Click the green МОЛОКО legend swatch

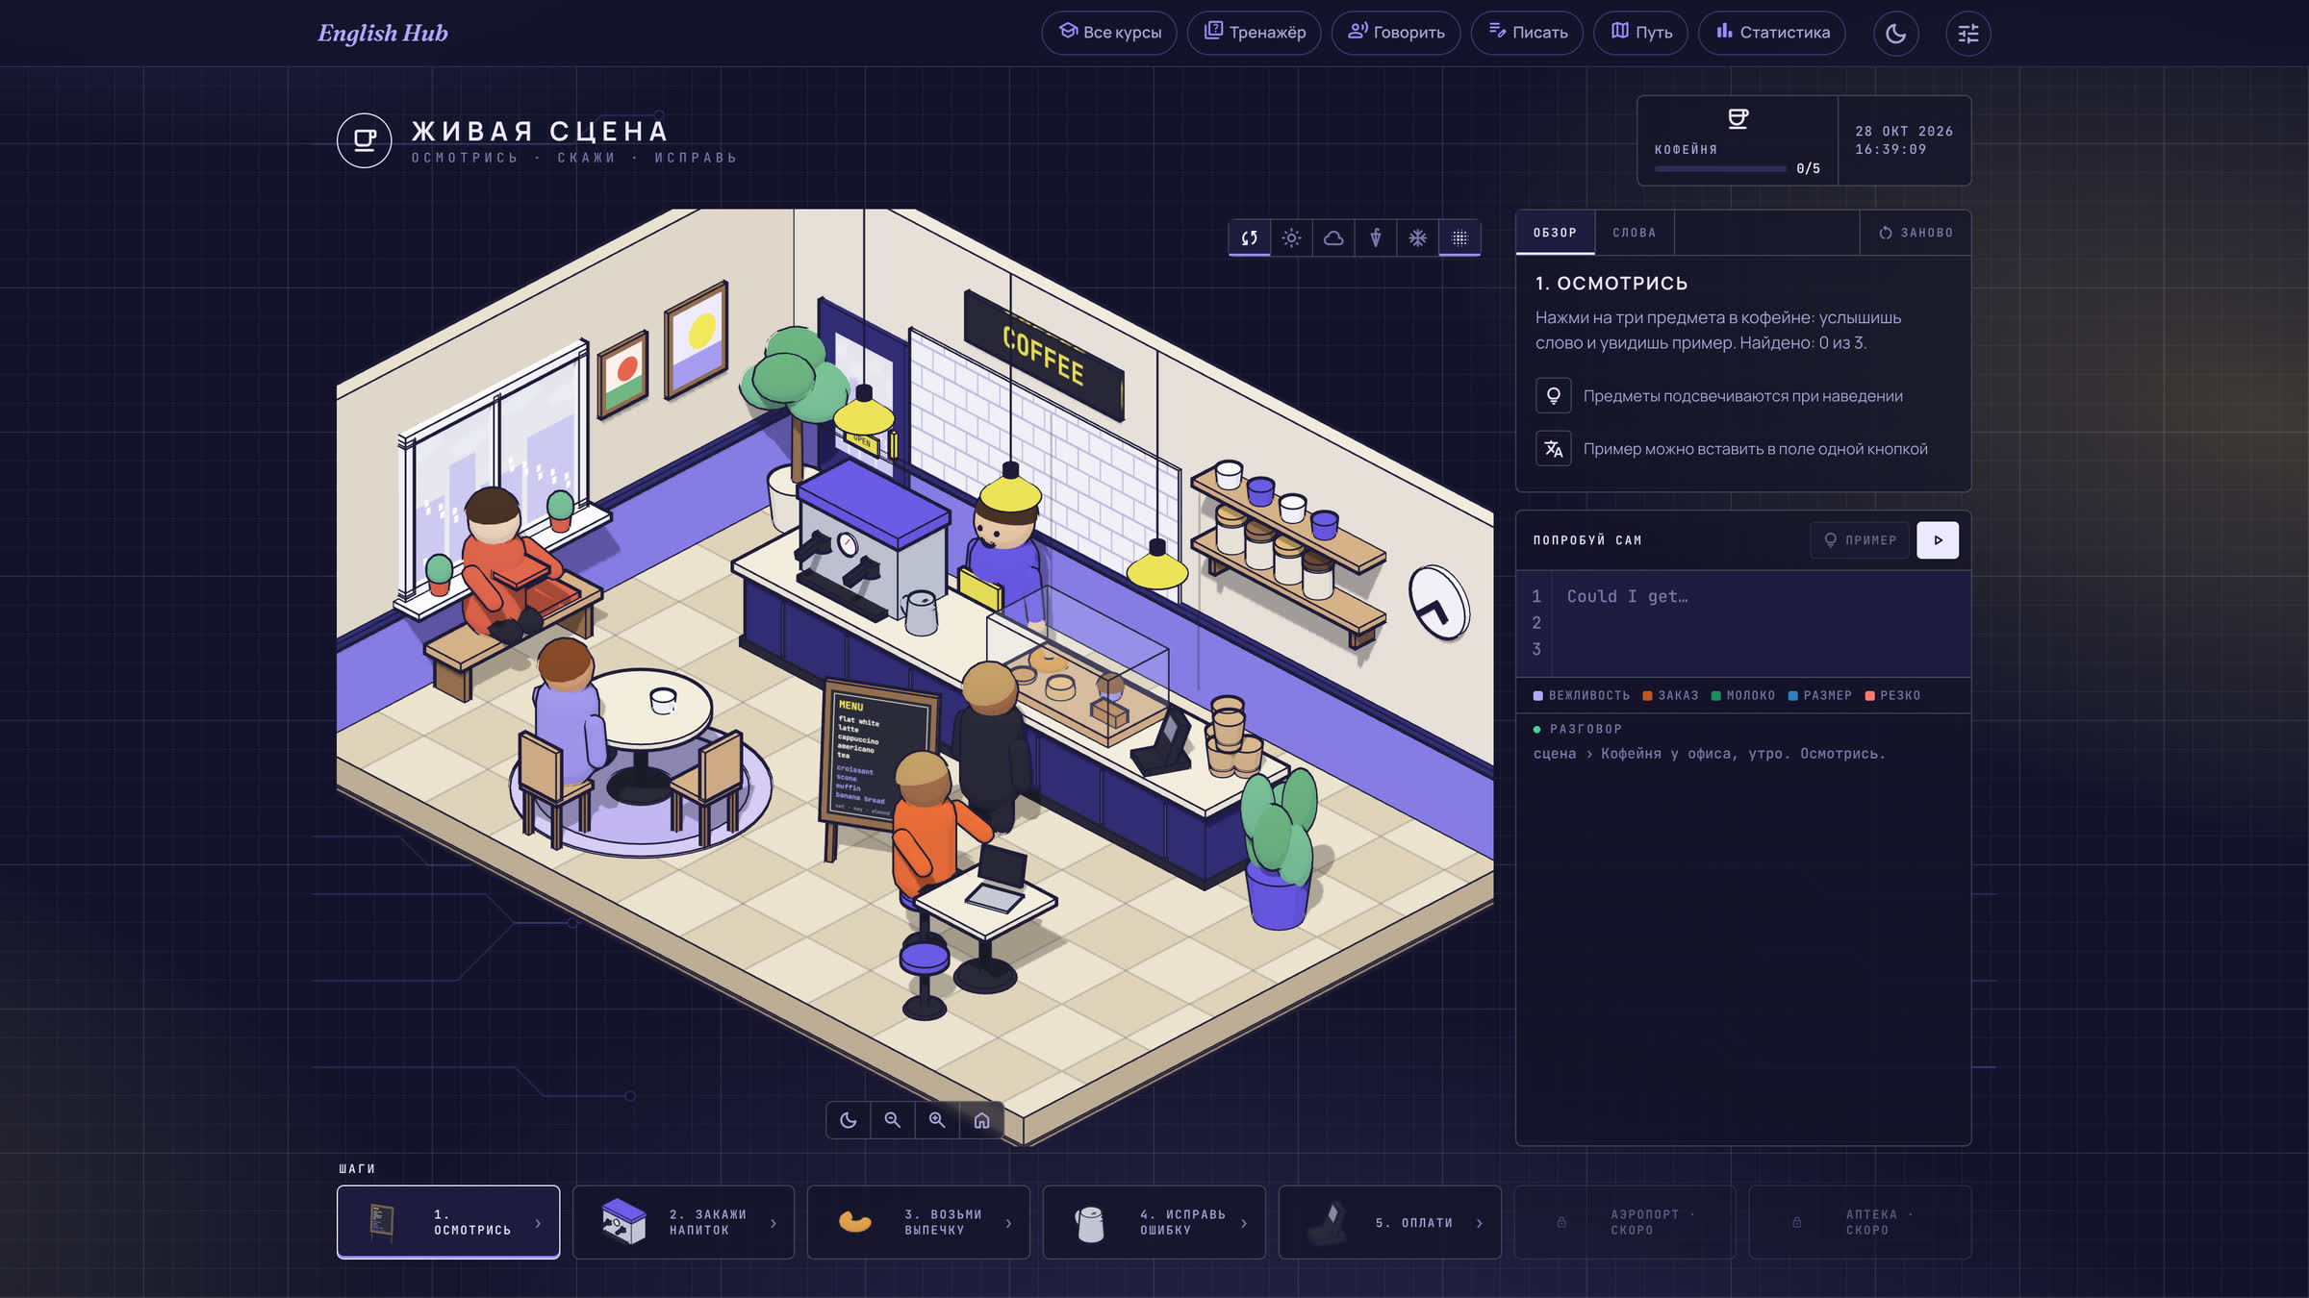[x=1715, y=695]
